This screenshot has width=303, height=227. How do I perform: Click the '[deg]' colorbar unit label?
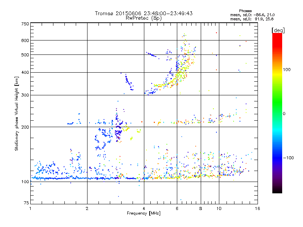click(x=278, y=30)
